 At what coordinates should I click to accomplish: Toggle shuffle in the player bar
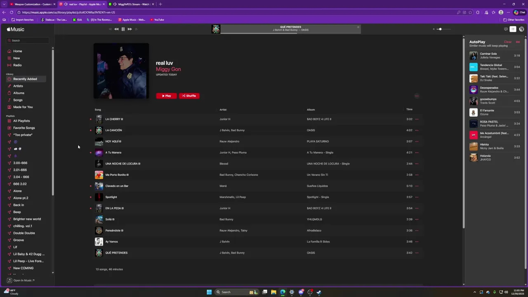click(x=110, y=29)
